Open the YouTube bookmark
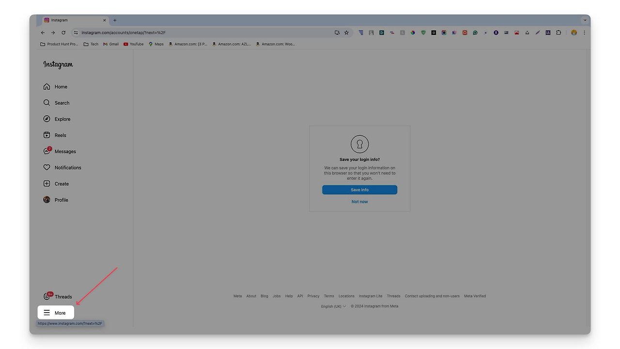This screenshot has height=349, width=620. click(134, 44)
